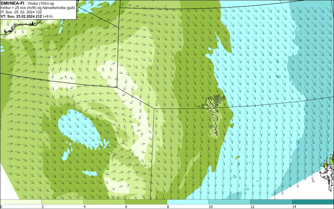Click the legend label '2'
334x209 pixels.
click(x=43, y=207)
